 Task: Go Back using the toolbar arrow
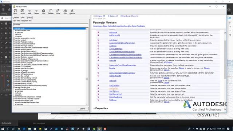[x=29, y=12]
